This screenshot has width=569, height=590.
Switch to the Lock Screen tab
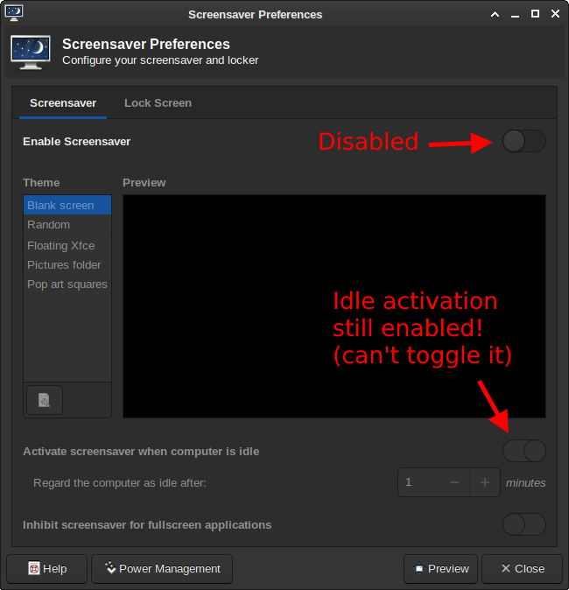coord(158,102)
